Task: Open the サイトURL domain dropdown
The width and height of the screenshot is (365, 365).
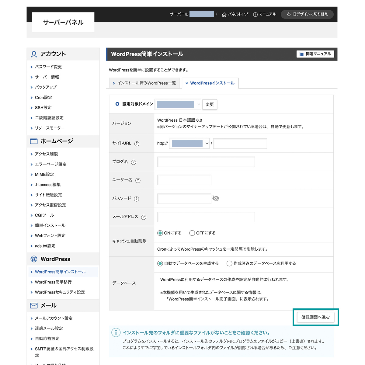Action: [x=189, y=143]
